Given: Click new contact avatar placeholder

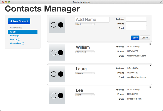Looking at the screenshot, I should pyautogui.click(x=57, y=25).
